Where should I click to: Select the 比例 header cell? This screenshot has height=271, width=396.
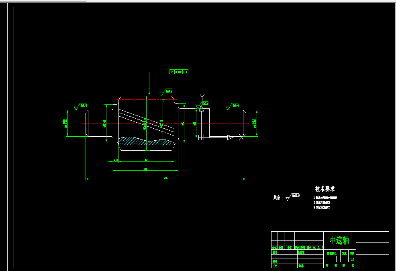pos(352,253)
